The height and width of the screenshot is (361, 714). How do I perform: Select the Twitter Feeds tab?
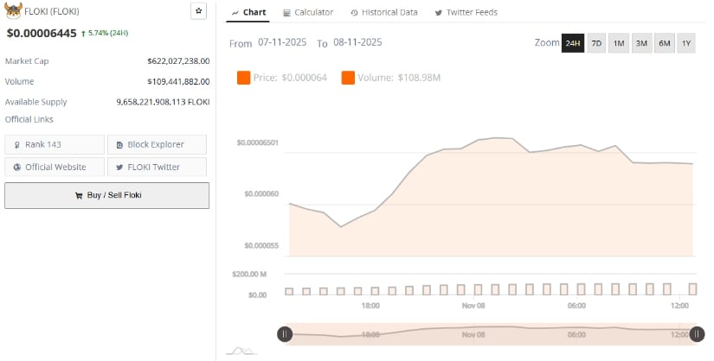[x=466, y=12]
